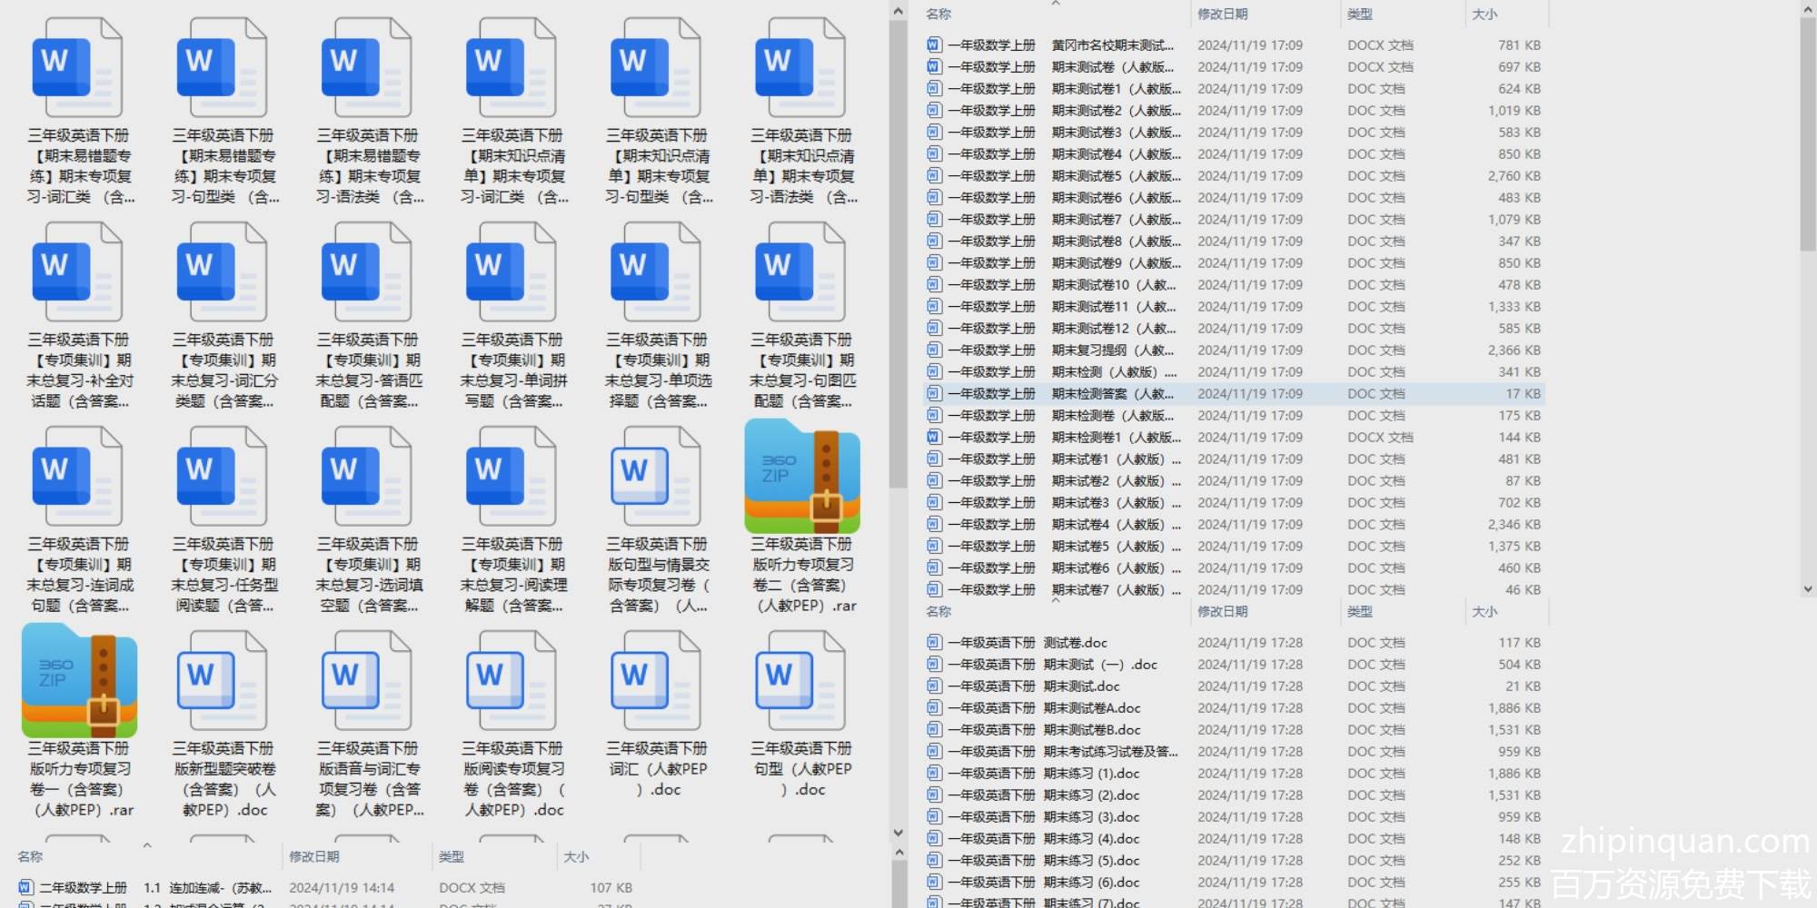
Task: Select the Word icon for 句型（人教PEP）.doc
Action: (800, 681)
